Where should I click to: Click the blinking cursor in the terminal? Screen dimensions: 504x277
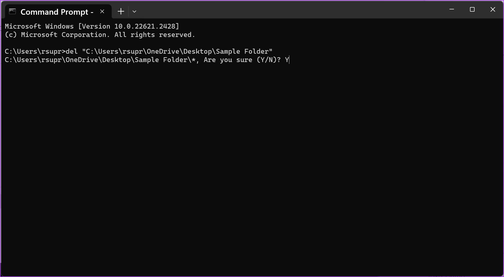[x=289, y=60]
